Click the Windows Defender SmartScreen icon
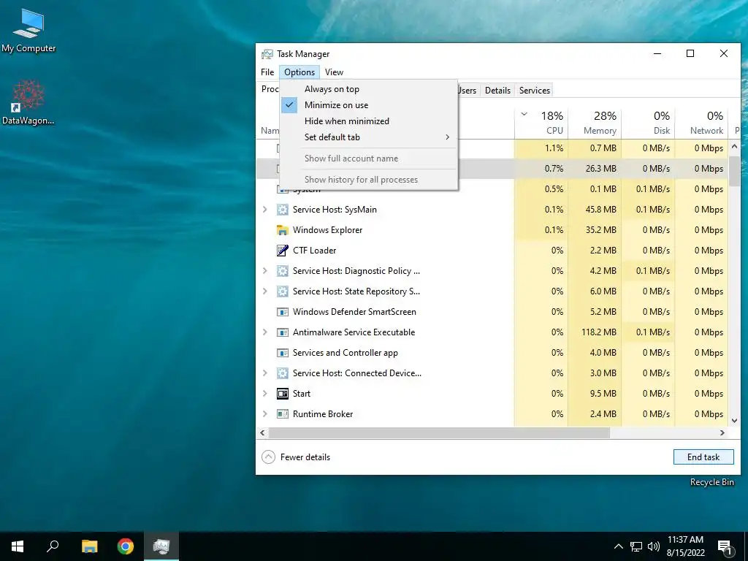This screenshot has width=748, height=561. (x=283, y=312)
